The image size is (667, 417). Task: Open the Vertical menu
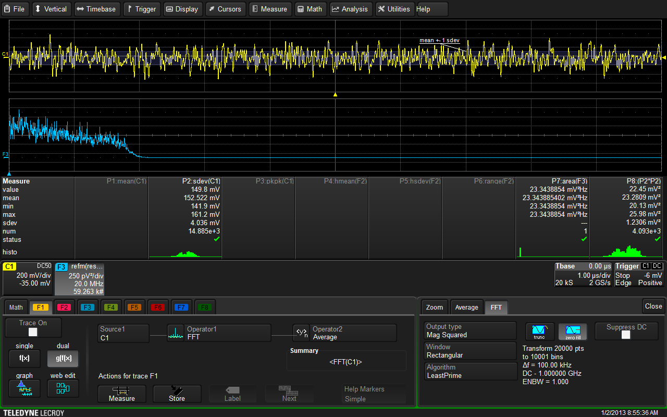point(51,9)
